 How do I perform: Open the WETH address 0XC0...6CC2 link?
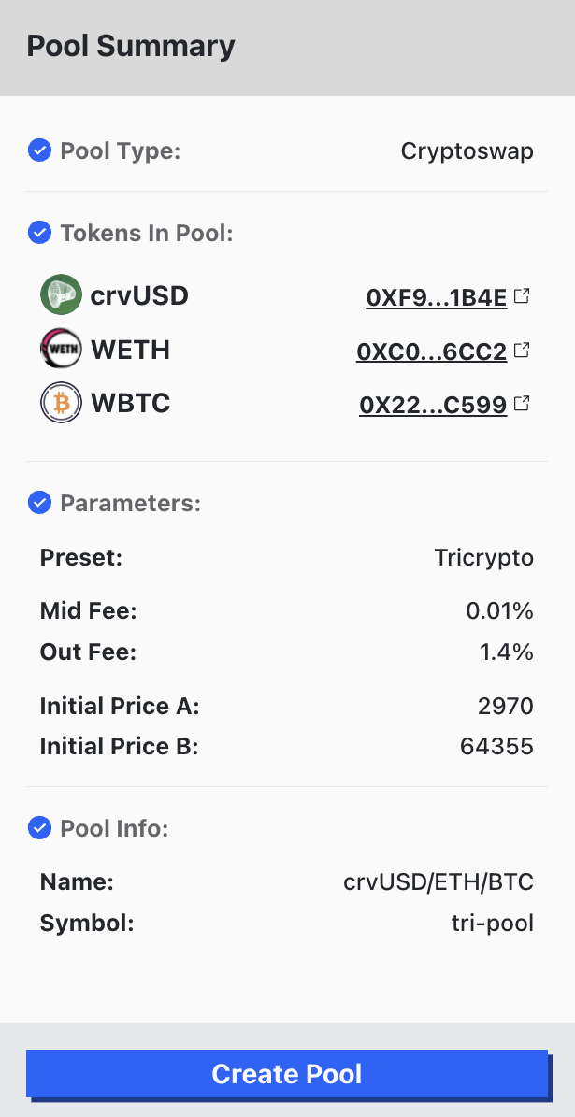click(431, 351)
